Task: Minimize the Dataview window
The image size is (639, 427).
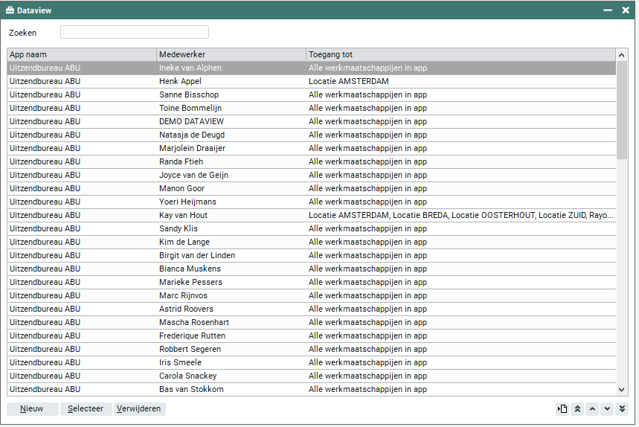Action: [x=608, y=10]
